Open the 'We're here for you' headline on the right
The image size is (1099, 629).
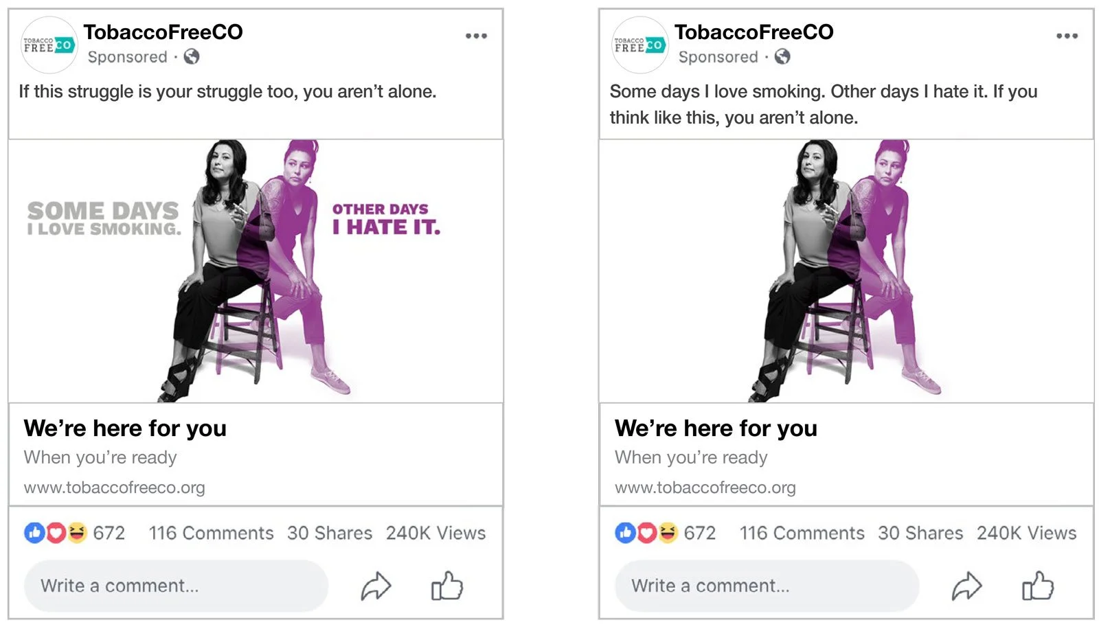716,428
